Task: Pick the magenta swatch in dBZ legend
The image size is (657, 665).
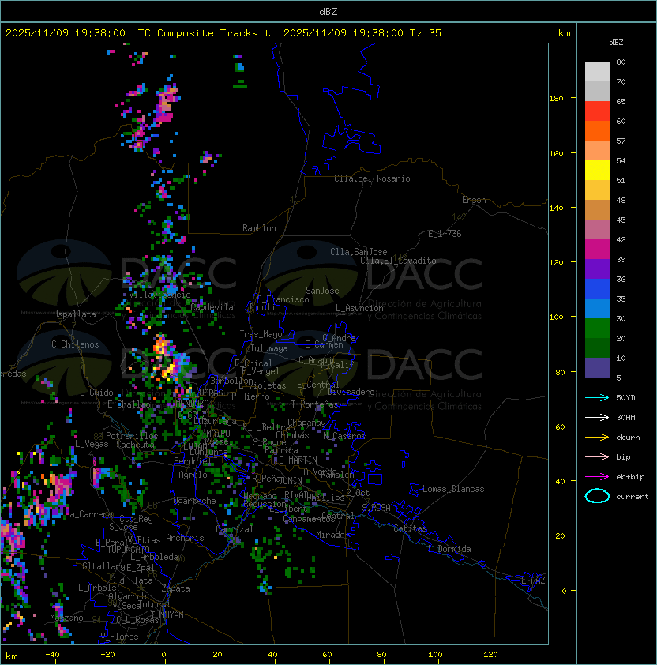Action: pyautogui.click(x=597, y=250)
